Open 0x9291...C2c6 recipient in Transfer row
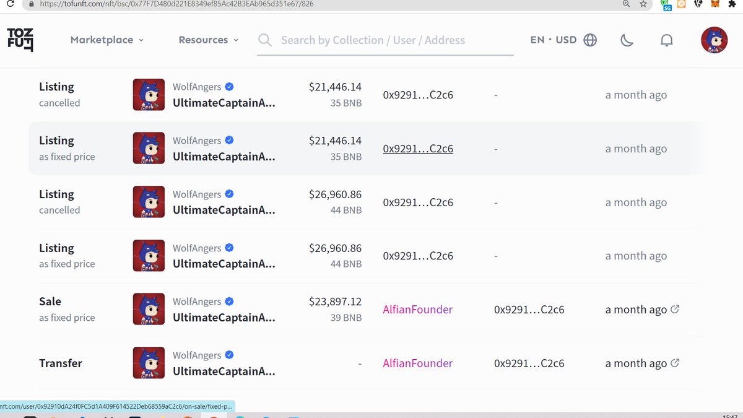The image size is (743, 418). 529,364
